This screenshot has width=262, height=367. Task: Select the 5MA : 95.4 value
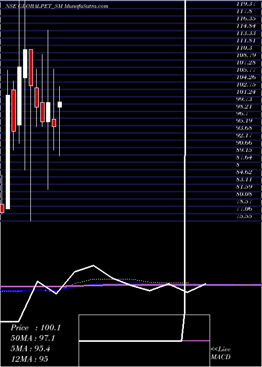coord(30,349)
